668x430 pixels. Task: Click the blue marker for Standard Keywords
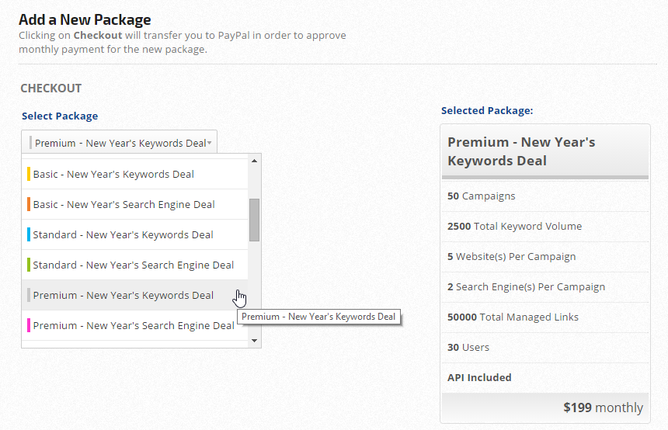(x=29, y=235)
